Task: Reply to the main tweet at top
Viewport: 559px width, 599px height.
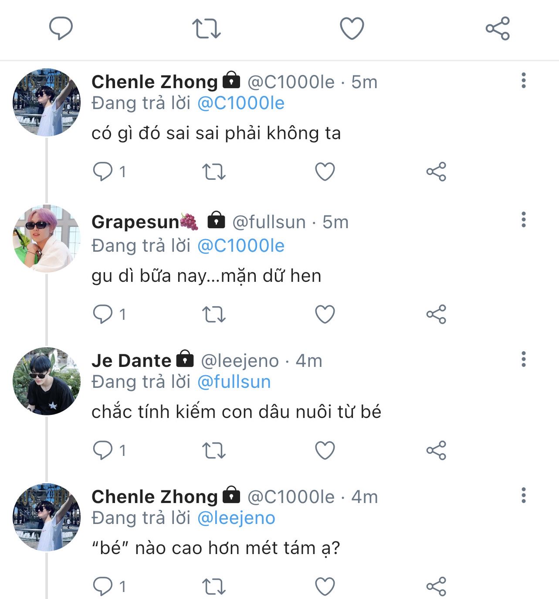Action: (61, 28)
